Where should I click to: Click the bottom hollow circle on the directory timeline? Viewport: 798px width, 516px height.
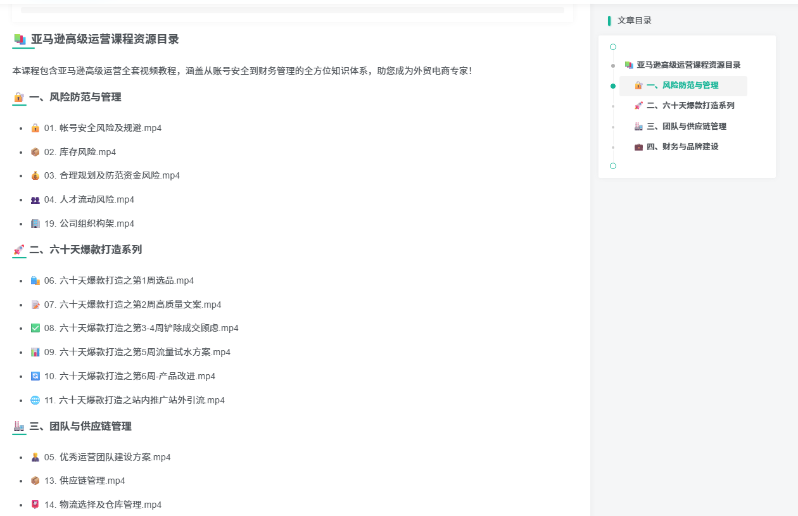pos(612,166)
